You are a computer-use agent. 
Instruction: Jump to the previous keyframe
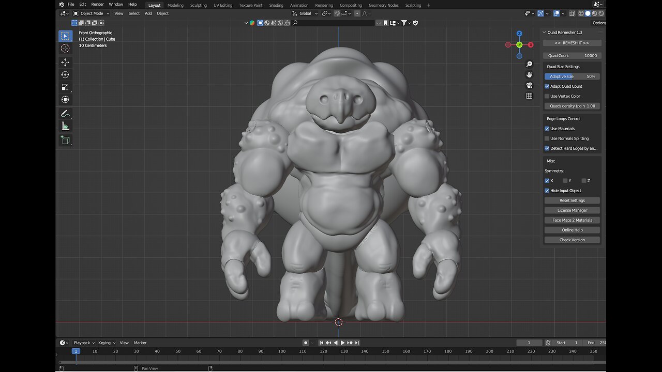(328, 343)
